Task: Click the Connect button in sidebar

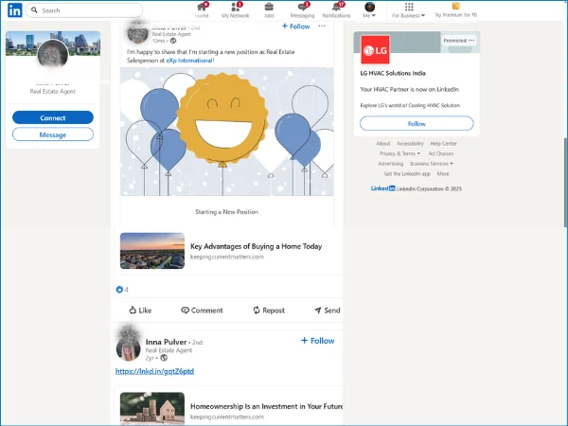Action: [x=53, y=117]
